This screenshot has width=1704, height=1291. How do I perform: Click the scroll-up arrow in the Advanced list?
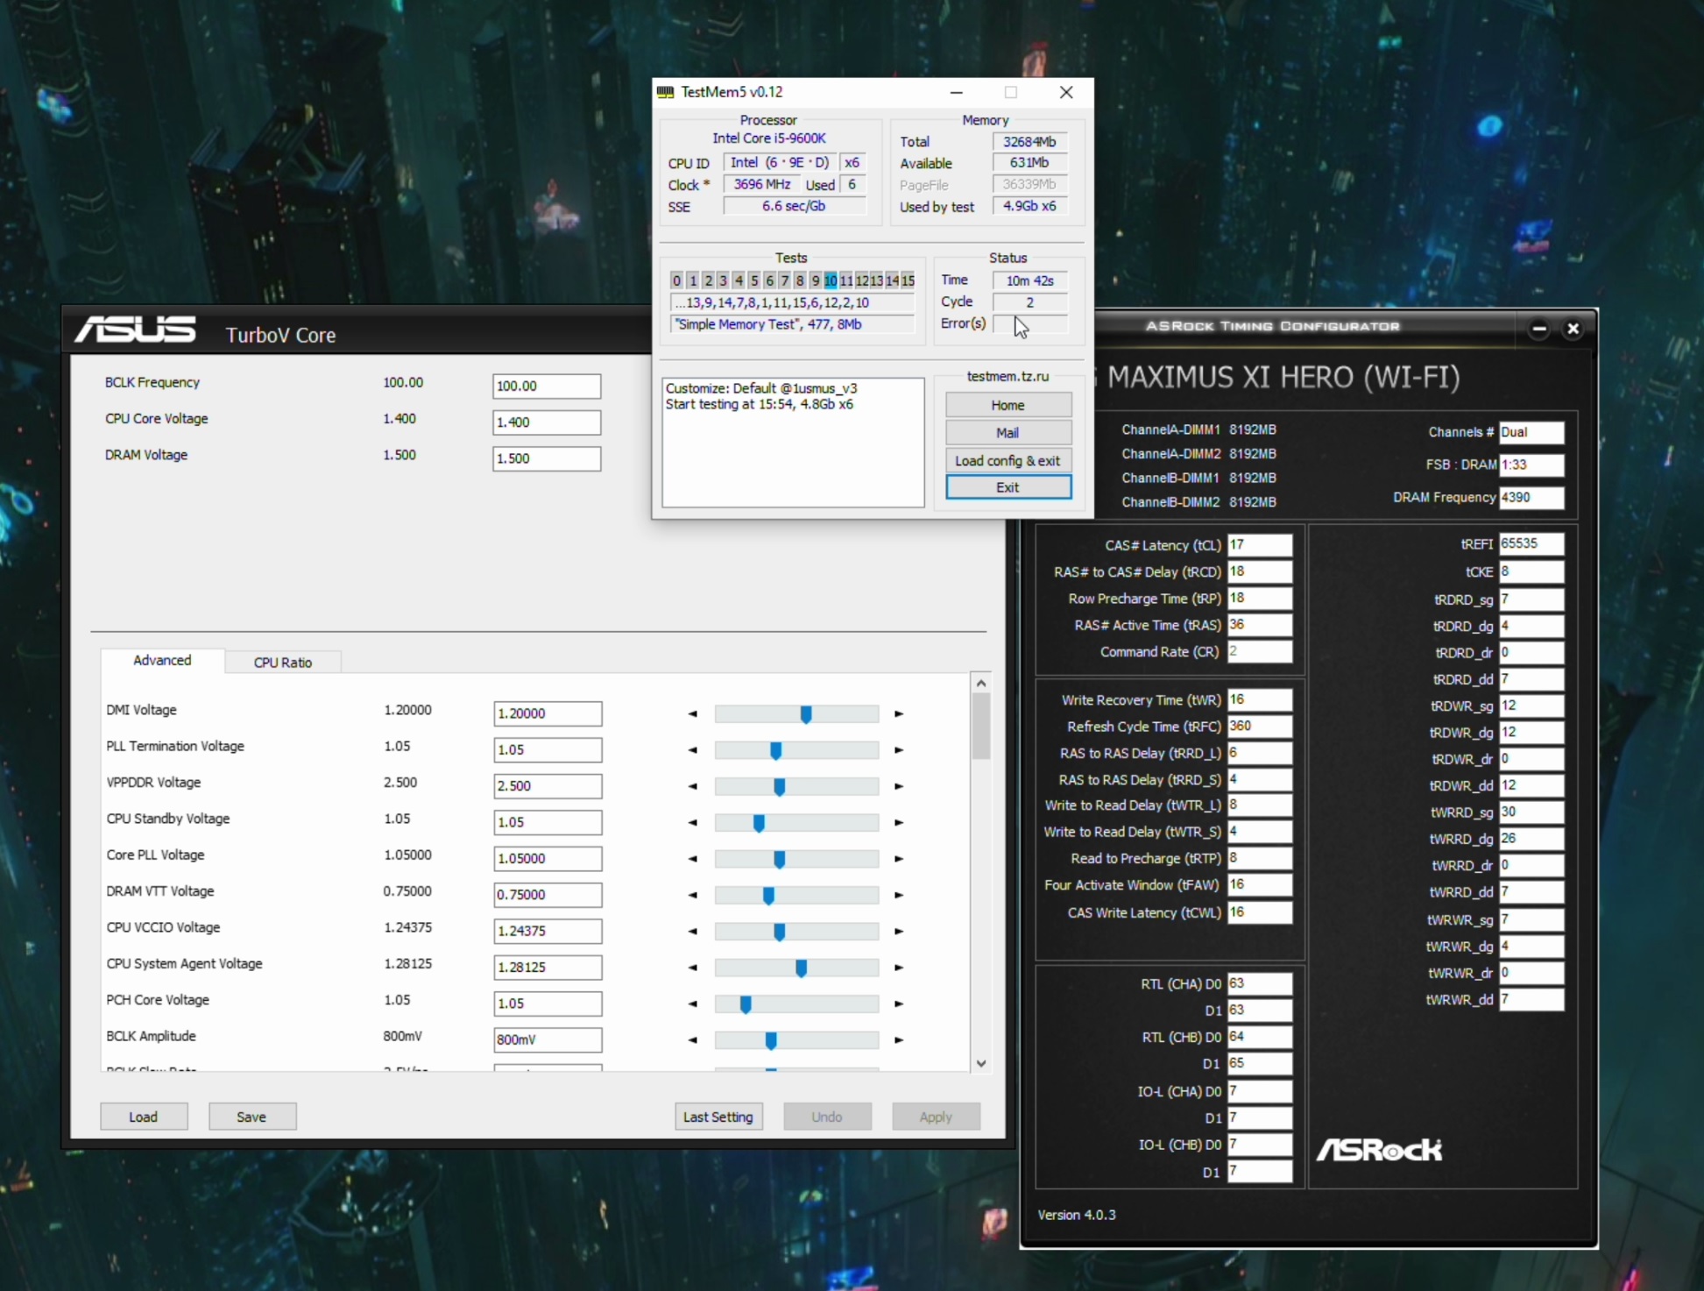tap(981, 683)
